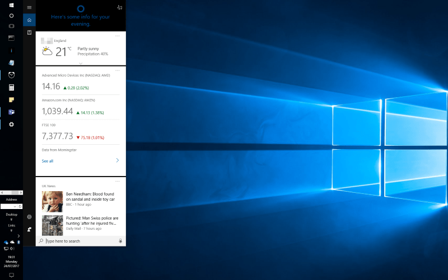Click the Amazon change 14.13 (1.38%)

(90, 113)
